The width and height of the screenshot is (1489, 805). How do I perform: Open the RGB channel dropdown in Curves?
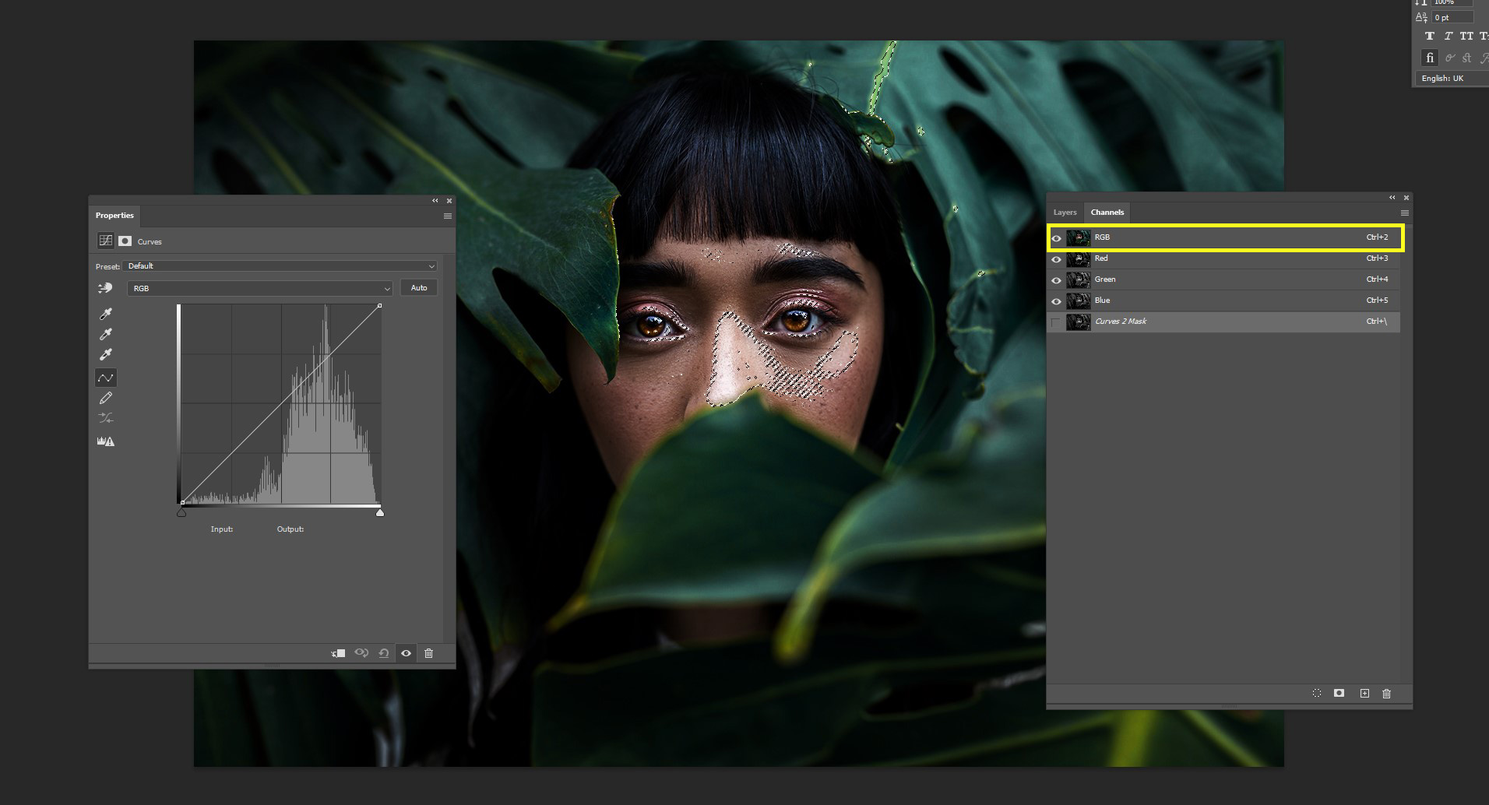coord(259,288)
